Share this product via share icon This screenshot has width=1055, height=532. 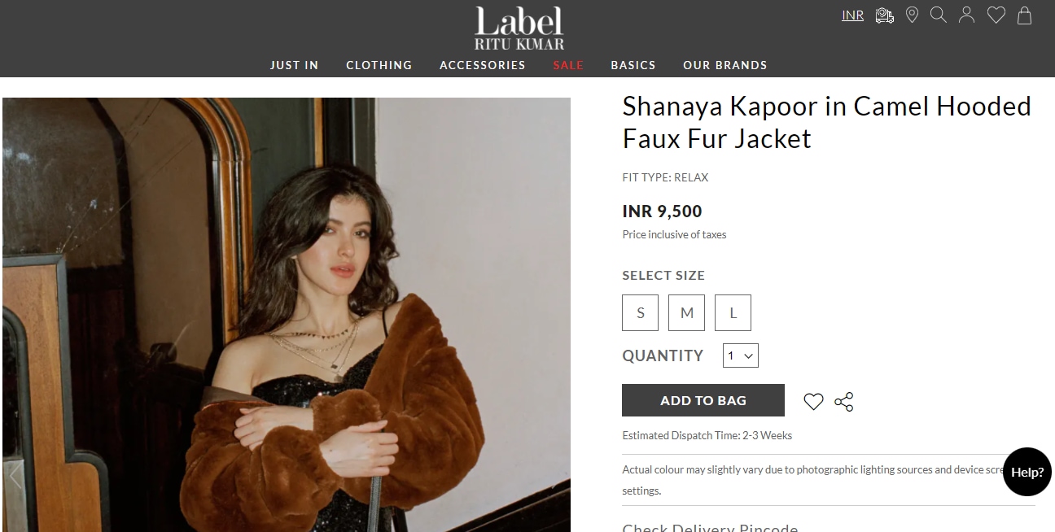coord(844,401)
